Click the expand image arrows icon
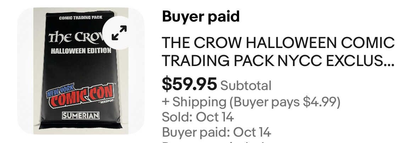This screenshot has height=143, width=415. 119,32
